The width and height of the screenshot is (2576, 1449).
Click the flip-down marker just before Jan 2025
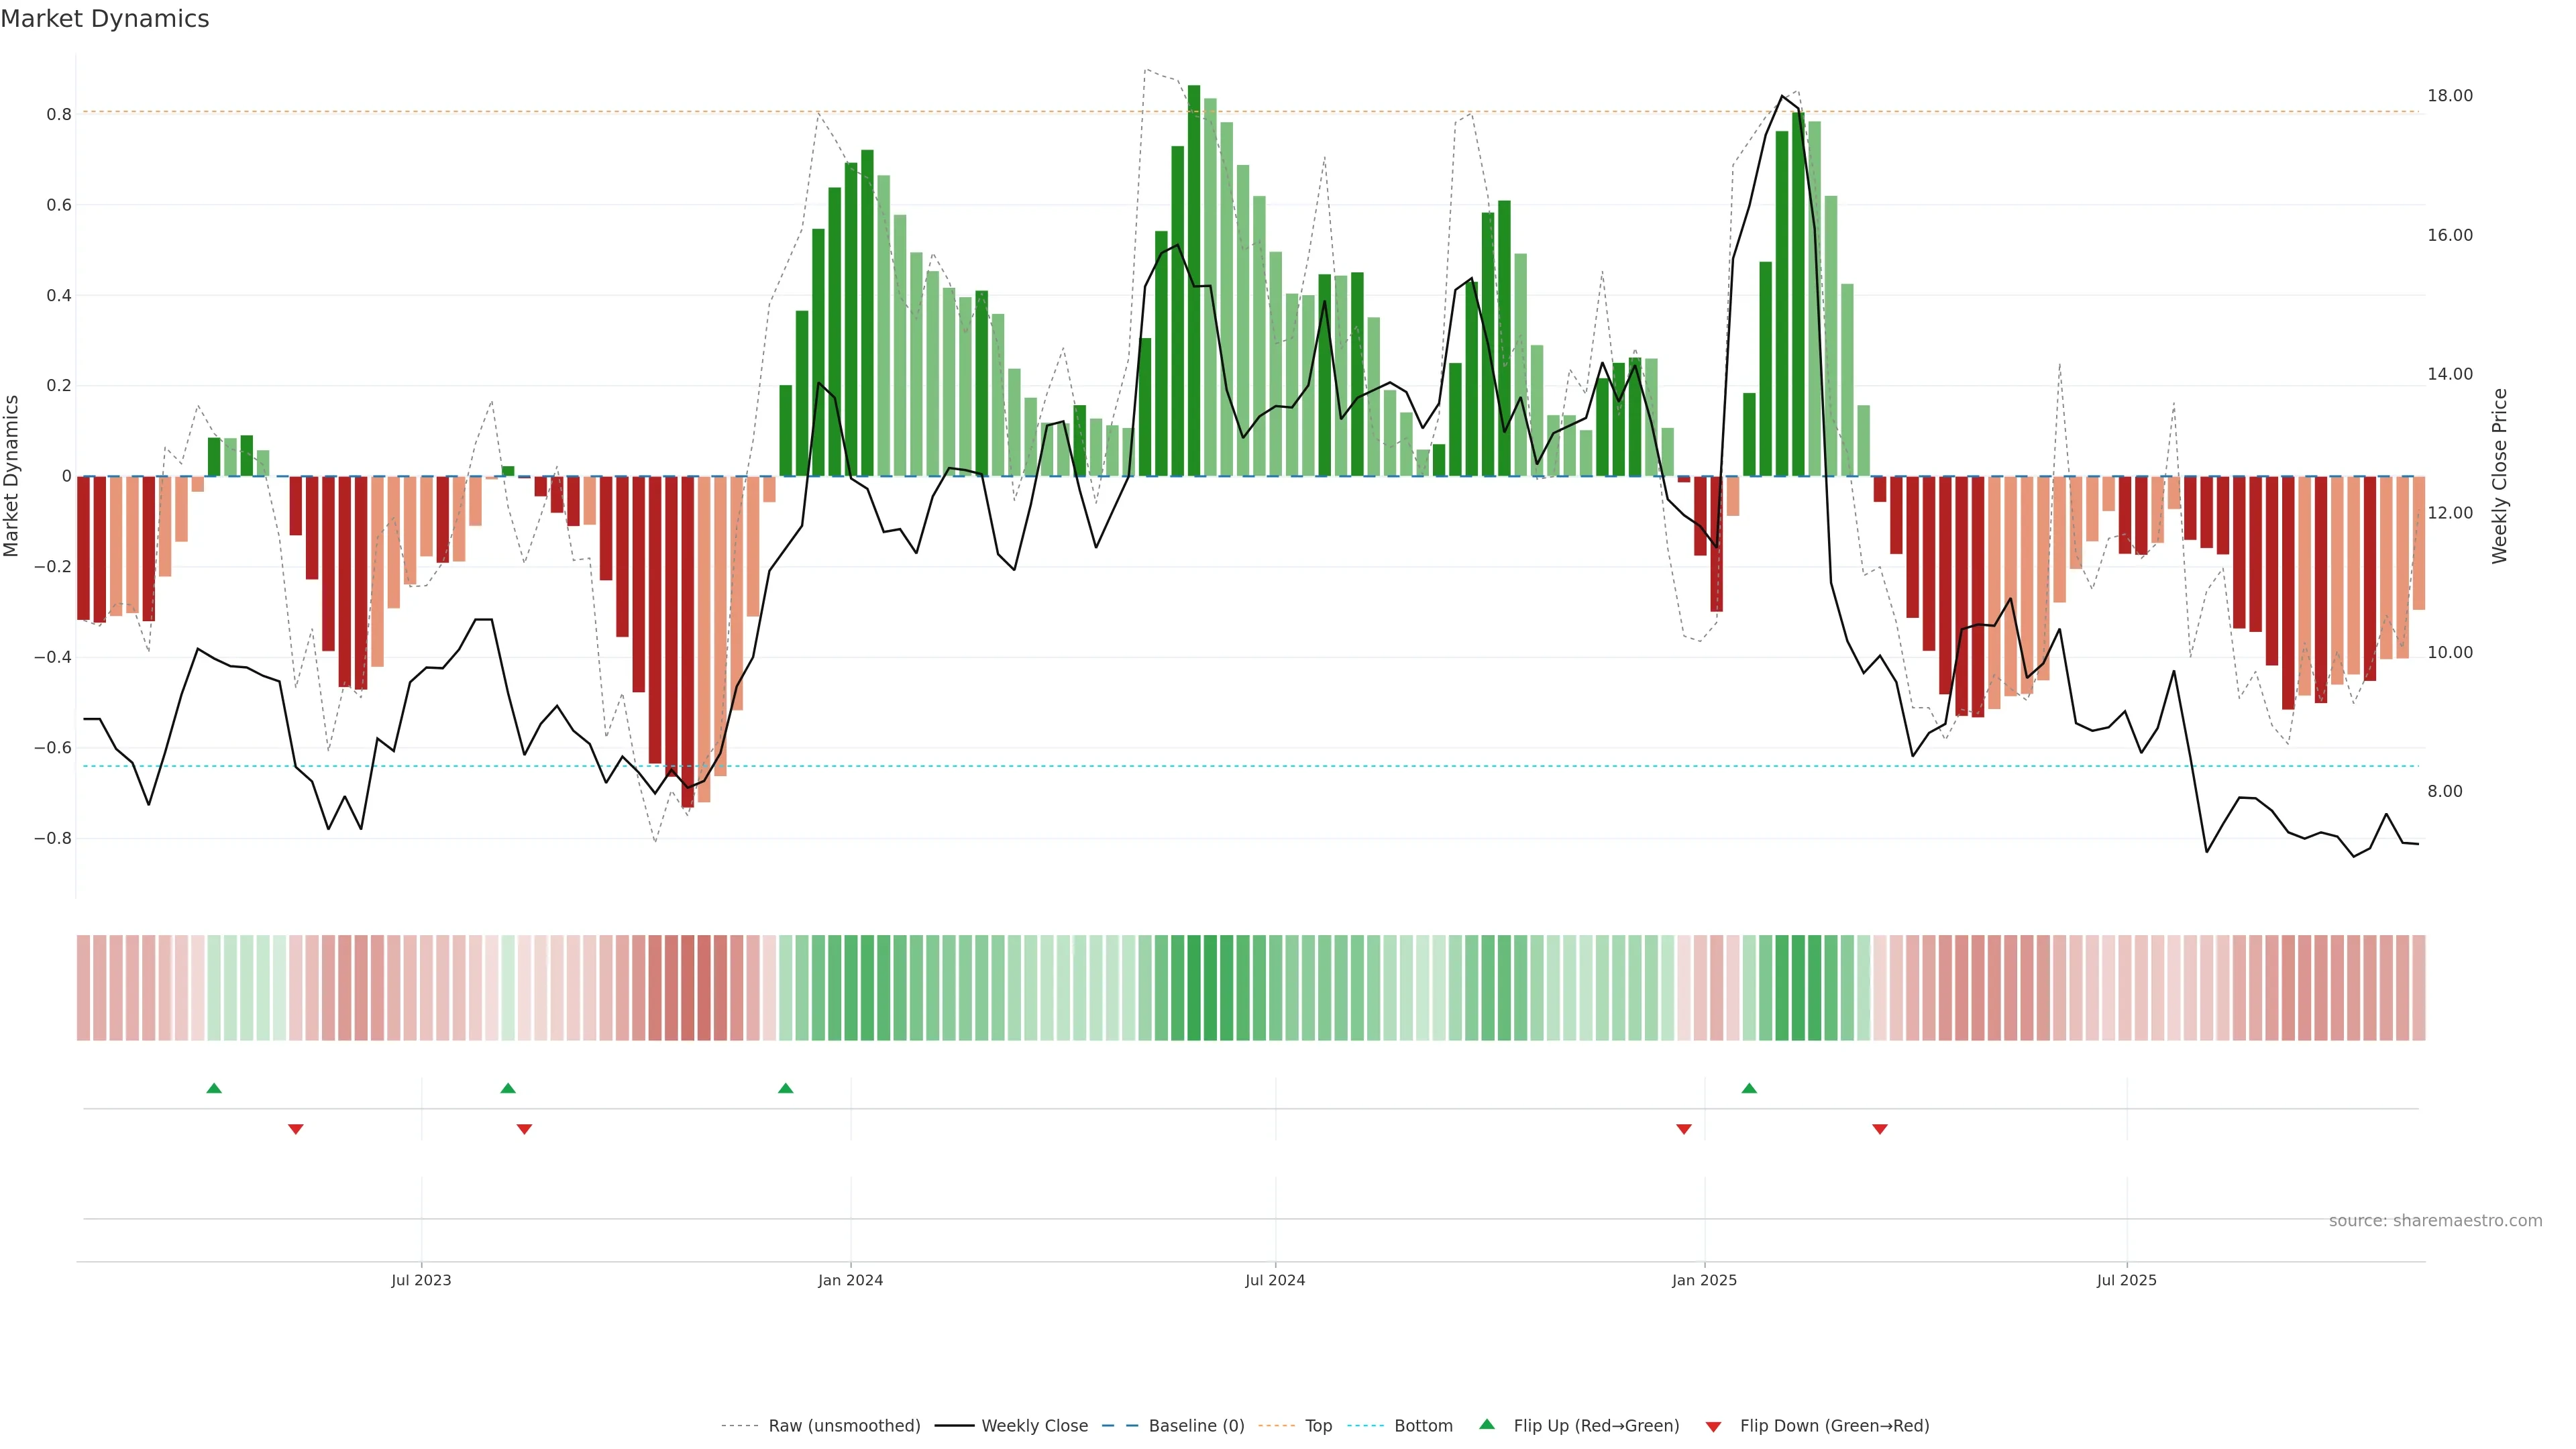(x=1684, y=1129)
